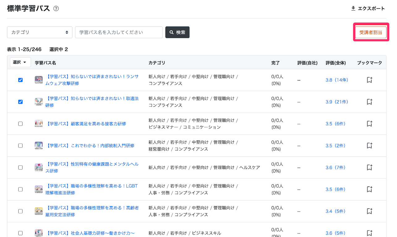Click the エクスポート download button
This screenshot has width=397, height=237.
click(x=368, y=9)
